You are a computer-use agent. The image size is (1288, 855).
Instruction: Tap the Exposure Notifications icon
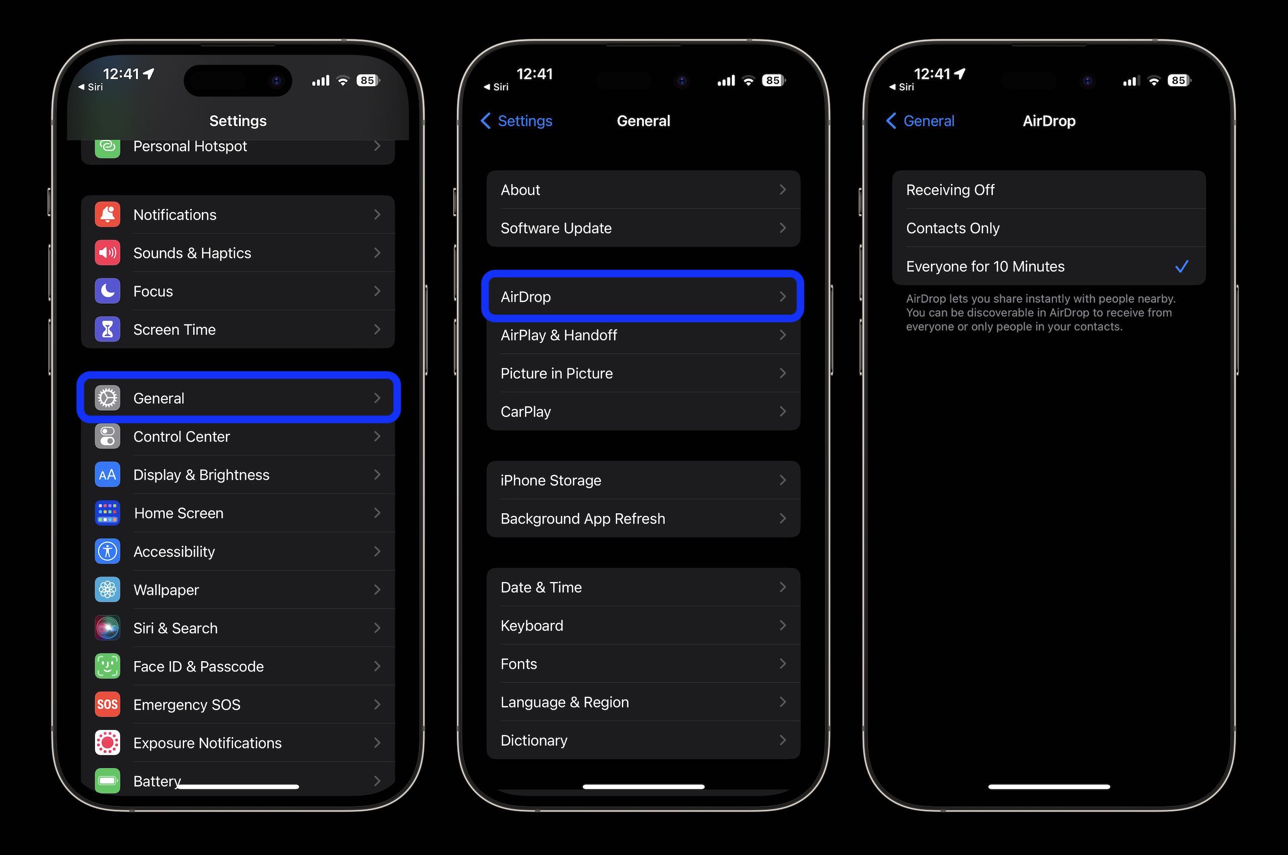pyautogui.click(x=106, y=742)
